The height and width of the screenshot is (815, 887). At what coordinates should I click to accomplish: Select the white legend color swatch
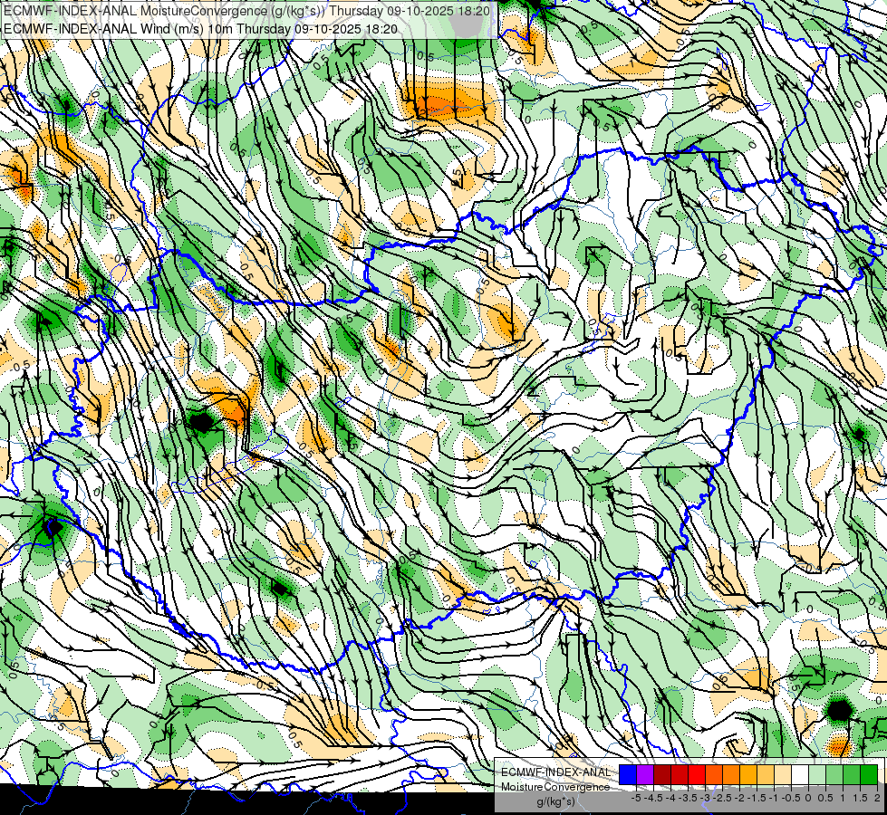(800, 774)
